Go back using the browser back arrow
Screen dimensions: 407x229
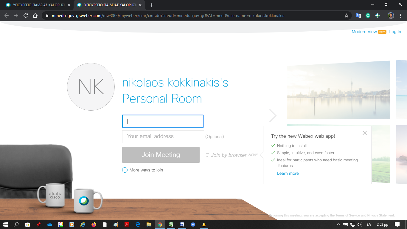7,16
